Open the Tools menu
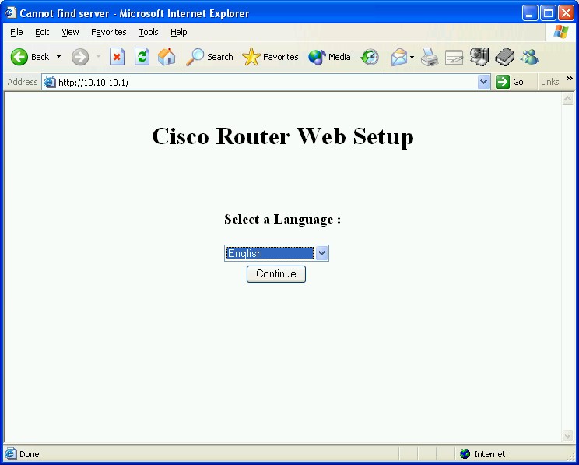Image resolution: width=579 pixels, height=465 pixels. click(x=149, y=32)
